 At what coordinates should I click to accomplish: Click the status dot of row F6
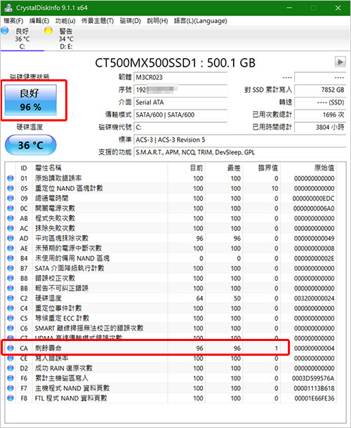point(11,378)
